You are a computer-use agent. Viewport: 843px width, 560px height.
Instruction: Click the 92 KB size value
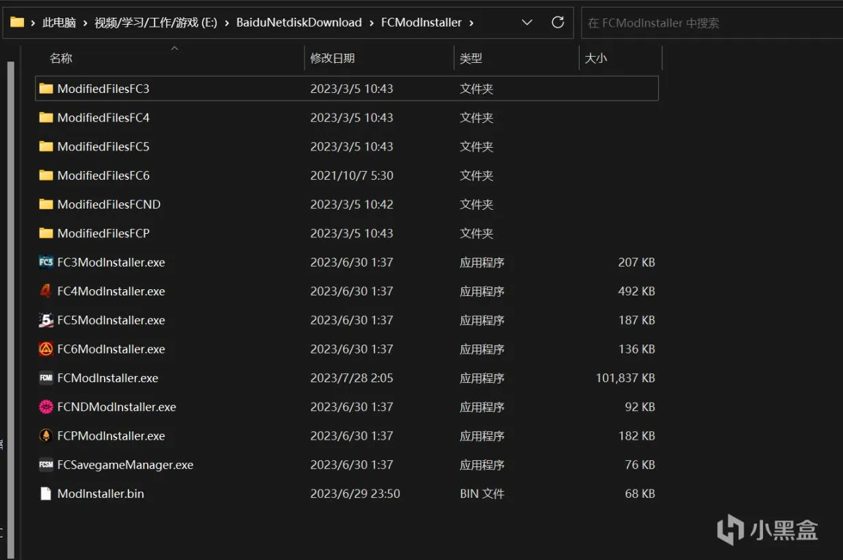[x=640, y=407]
